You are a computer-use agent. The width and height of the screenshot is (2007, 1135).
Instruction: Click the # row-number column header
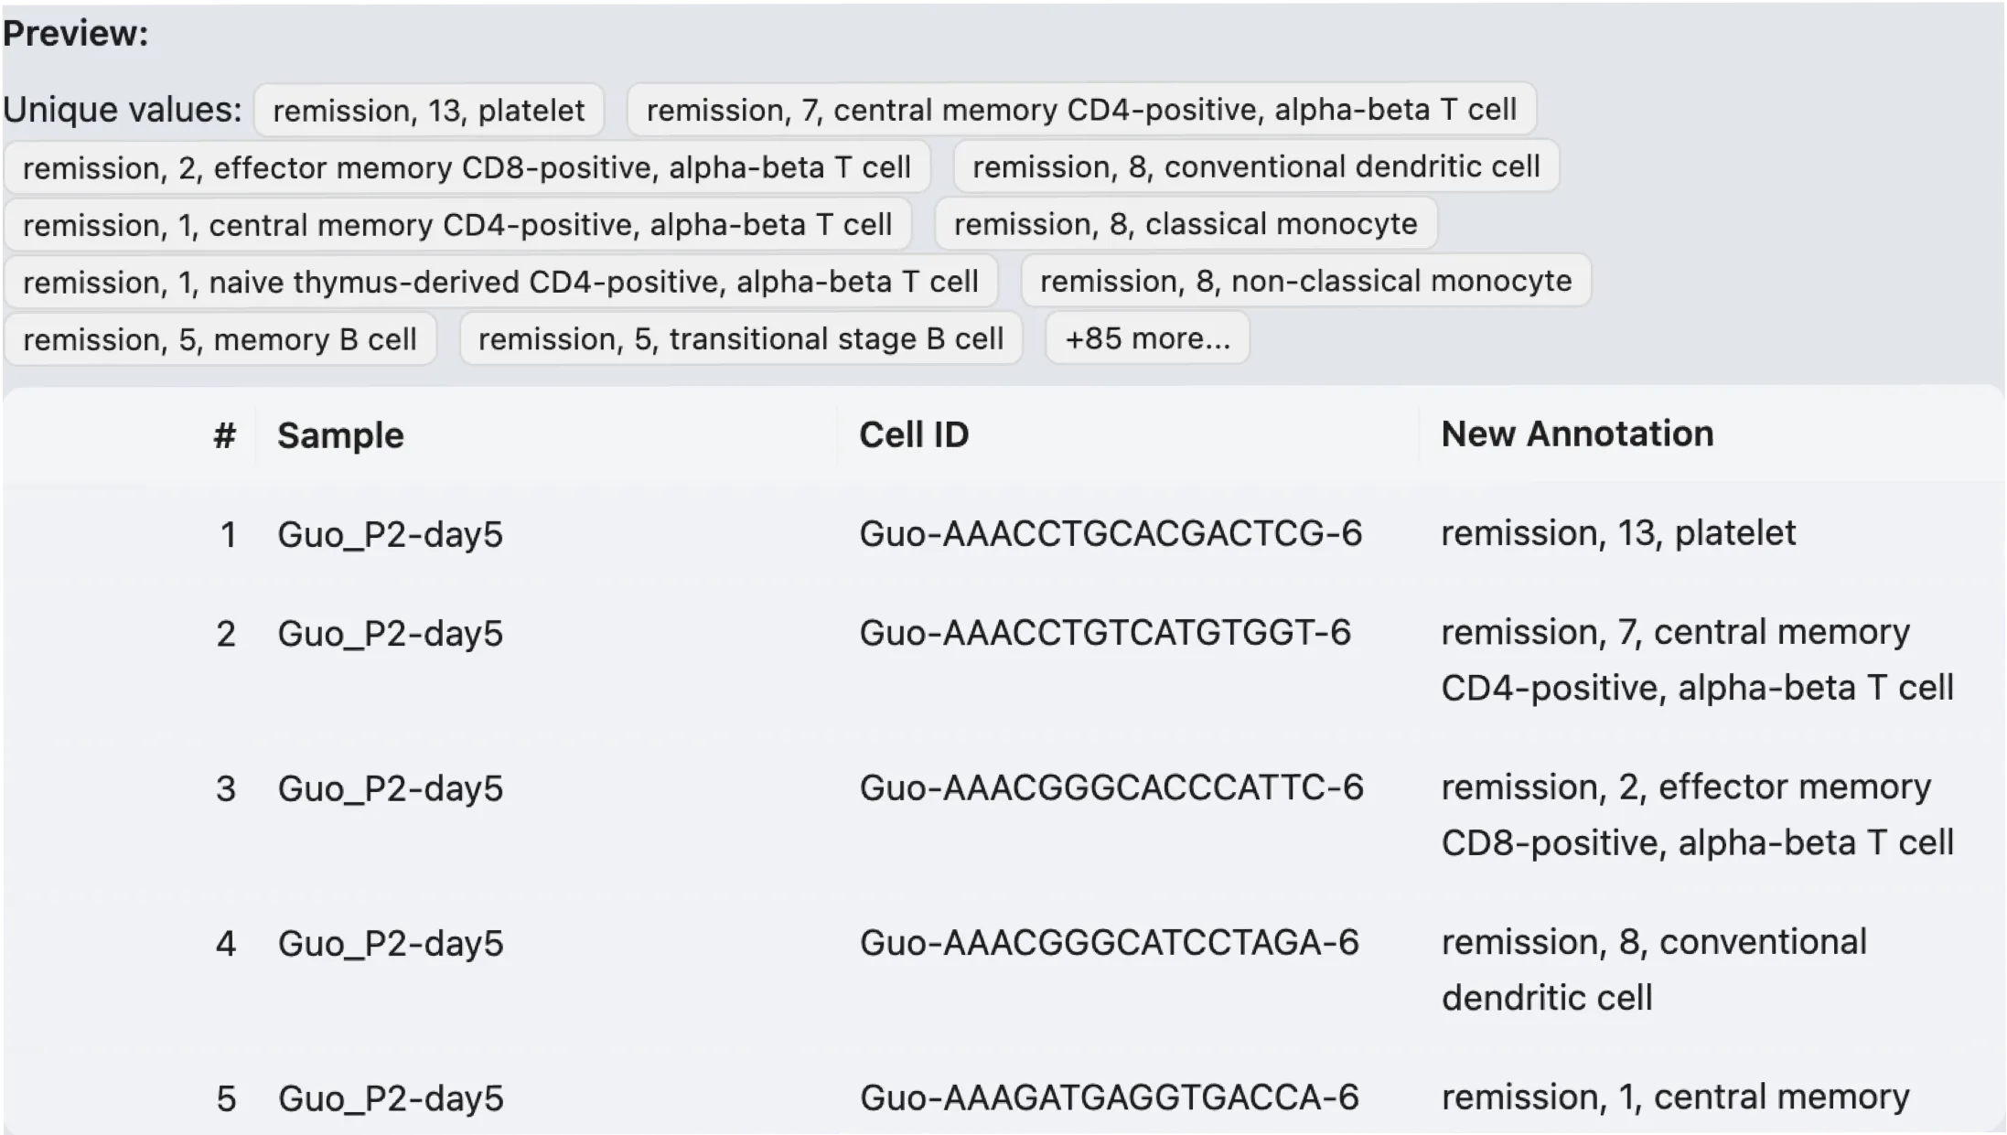[x=224, y=435]
